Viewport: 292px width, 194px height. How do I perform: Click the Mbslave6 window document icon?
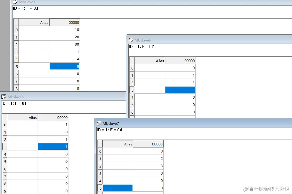[131, 40]
